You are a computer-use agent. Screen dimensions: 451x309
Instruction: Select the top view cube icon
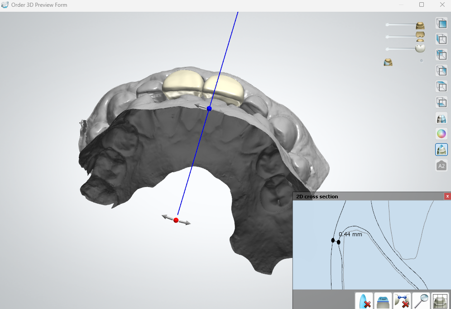[x=441, y=86]
